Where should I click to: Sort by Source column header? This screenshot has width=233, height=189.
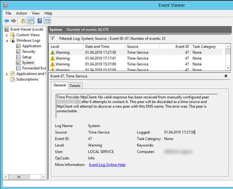pos(143,47)
